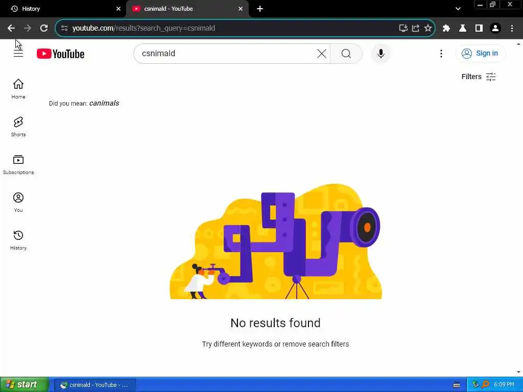Viewport: 523px width, 392px height.
Task: Go back with browser back arrow
Action: [11, 29]
